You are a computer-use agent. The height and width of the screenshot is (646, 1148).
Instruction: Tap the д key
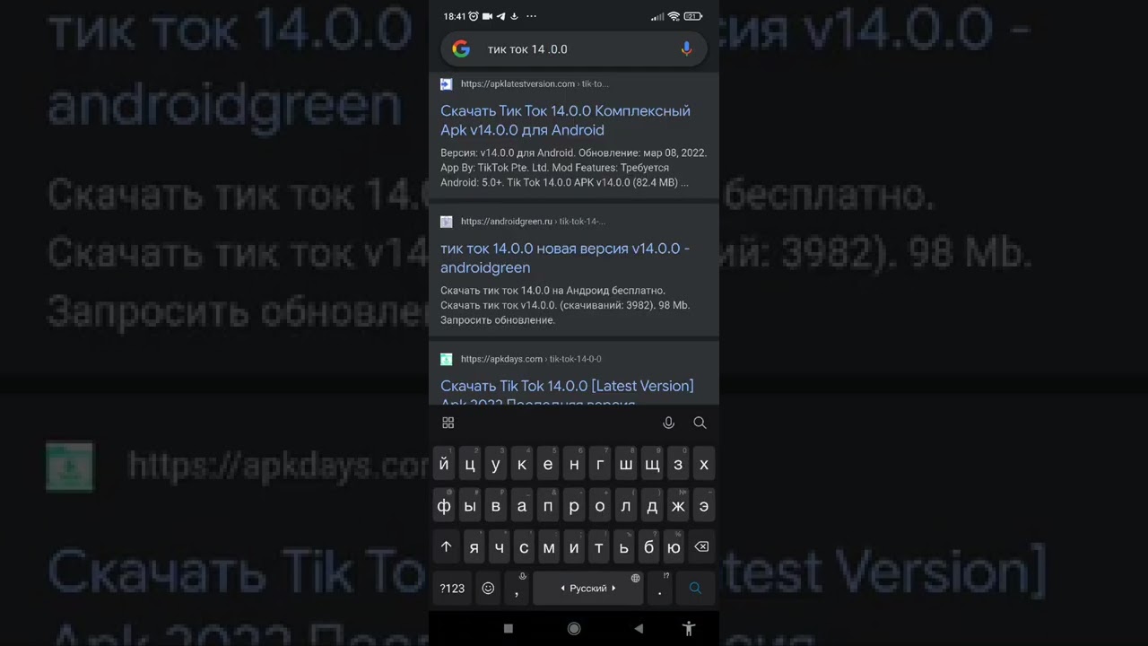click(652, 506)
